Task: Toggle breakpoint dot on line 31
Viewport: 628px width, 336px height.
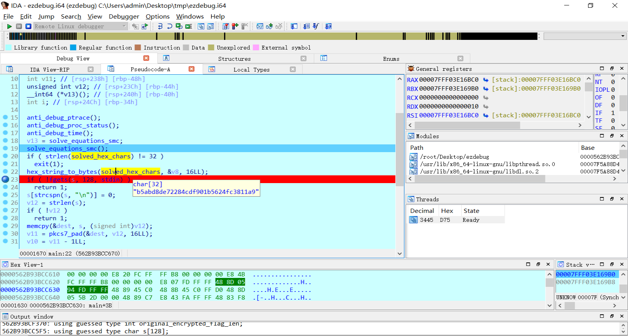Action: 5,241
